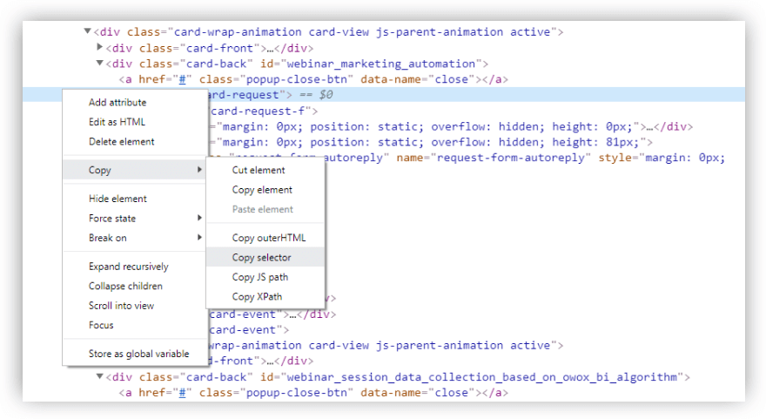
Task: Select Cut element in the submenu
Action: pyautogui.click(x=259, y=170)
